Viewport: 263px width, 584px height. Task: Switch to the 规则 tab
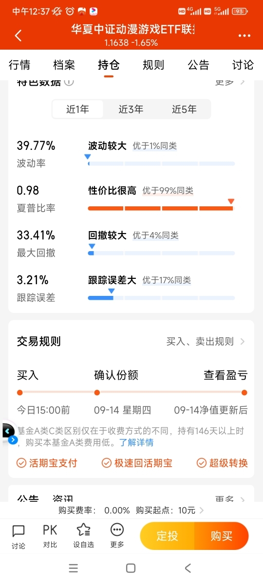(153, 65)
